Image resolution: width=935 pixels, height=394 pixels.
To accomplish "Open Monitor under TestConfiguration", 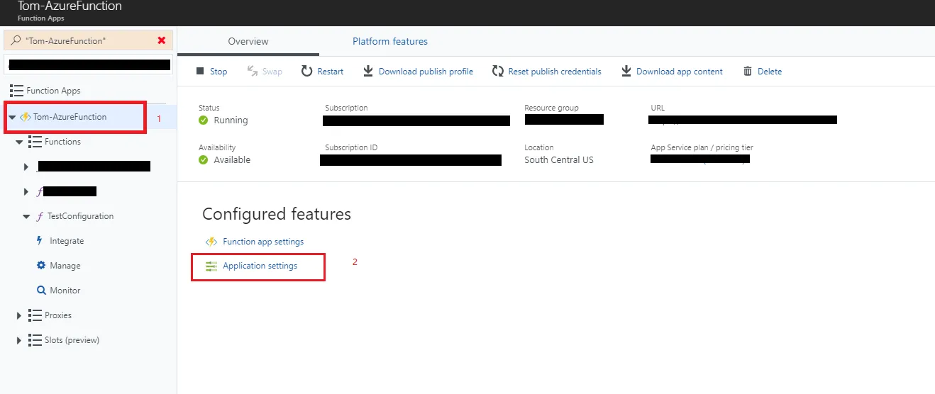I will pos(65,291).
